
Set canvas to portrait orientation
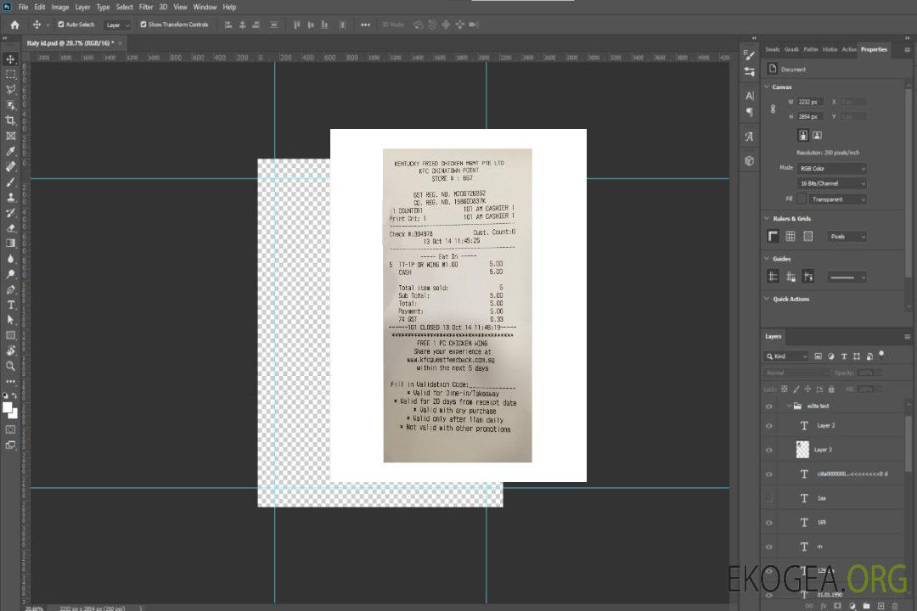pos(803,136)
